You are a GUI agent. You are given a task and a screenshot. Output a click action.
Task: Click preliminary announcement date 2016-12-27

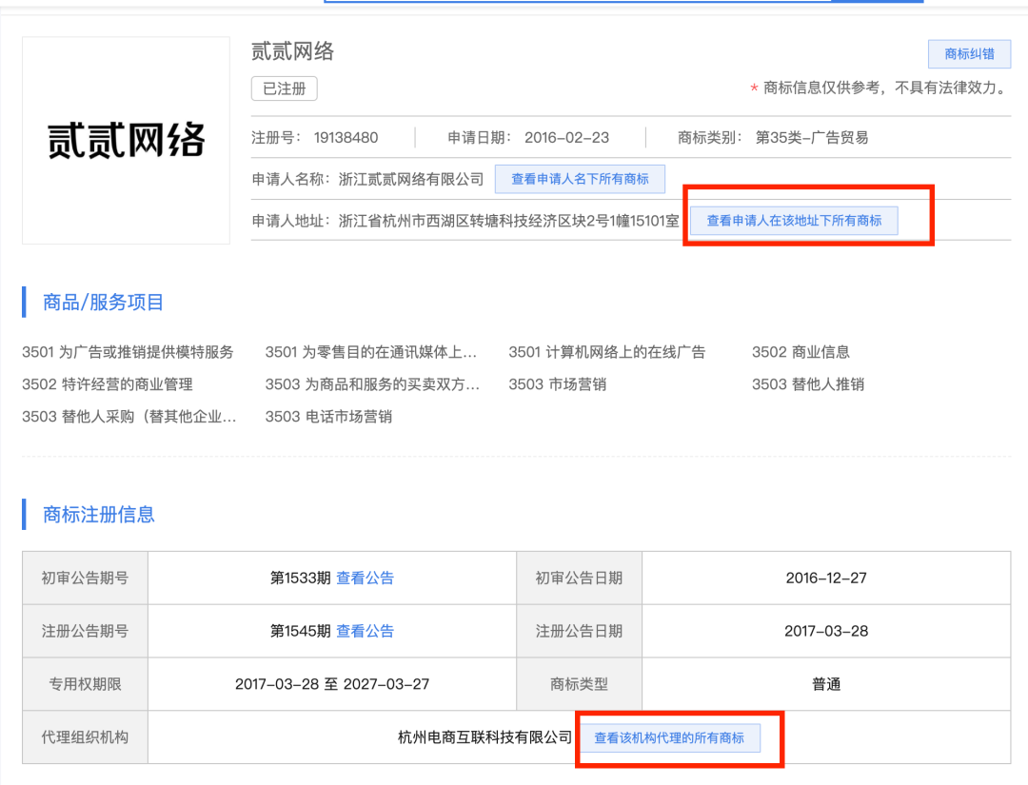pyautogui.click(x=826, y=578)
